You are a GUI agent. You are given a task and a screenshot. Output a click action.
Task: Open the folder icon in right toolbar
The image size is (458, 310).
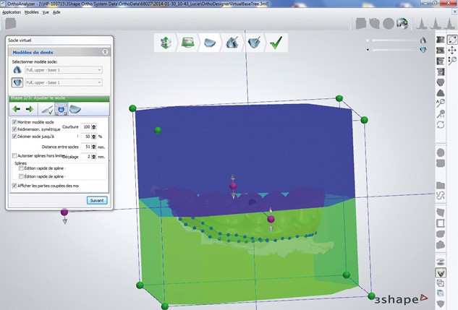[440, 186]
